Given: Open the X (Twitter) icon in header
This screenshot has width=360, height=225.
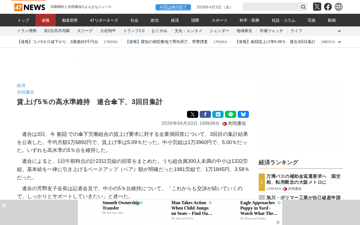Looking at the screenshot, I should click(x=317, y=7).
